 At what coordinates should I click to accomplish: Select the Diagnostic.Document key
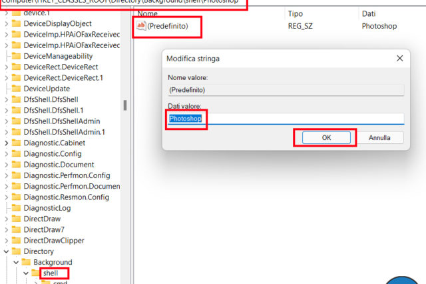pyautogui.click(x=59, y=165)
